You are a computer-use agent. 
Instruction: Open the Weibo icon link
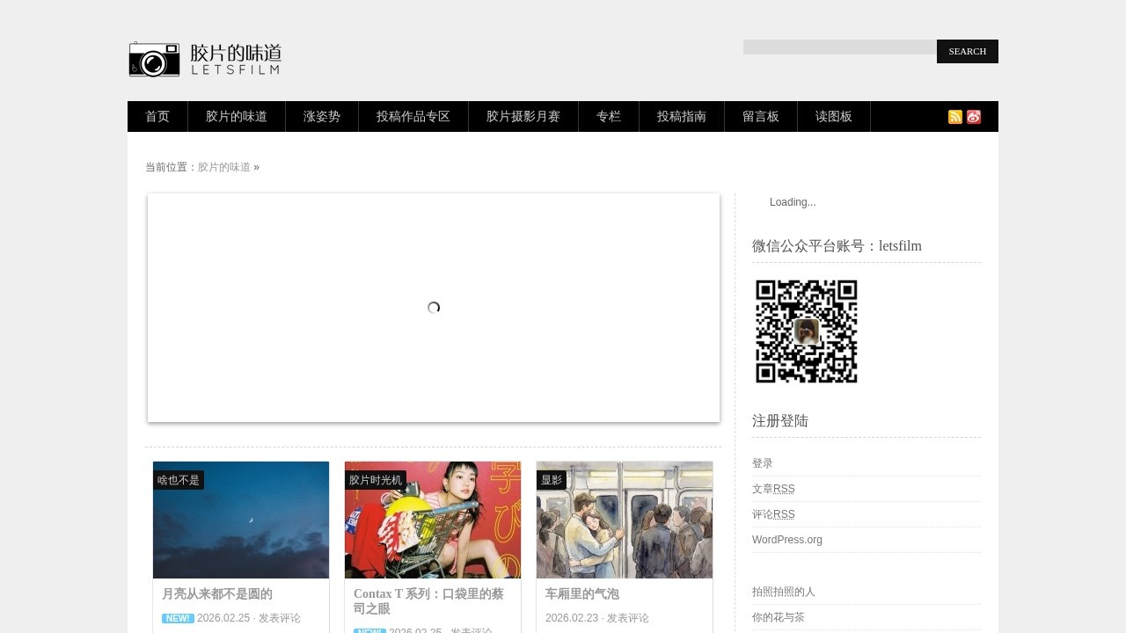974,117
